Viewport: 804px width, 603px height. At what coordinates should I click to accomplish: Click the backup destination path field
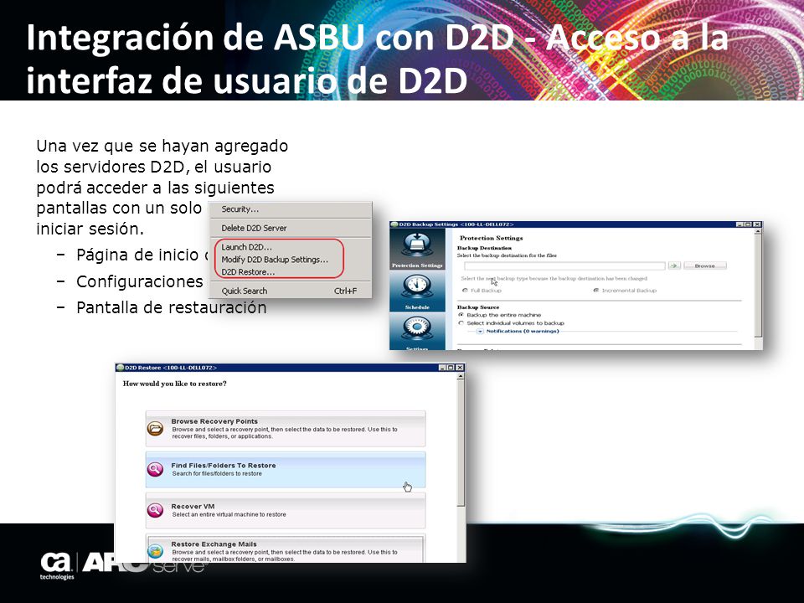pyautogui.click(x=564, y=265)
